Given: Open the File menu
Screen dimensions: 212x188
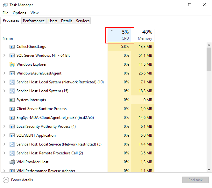Looking at the screenshot, I should [x=5, y=13].
